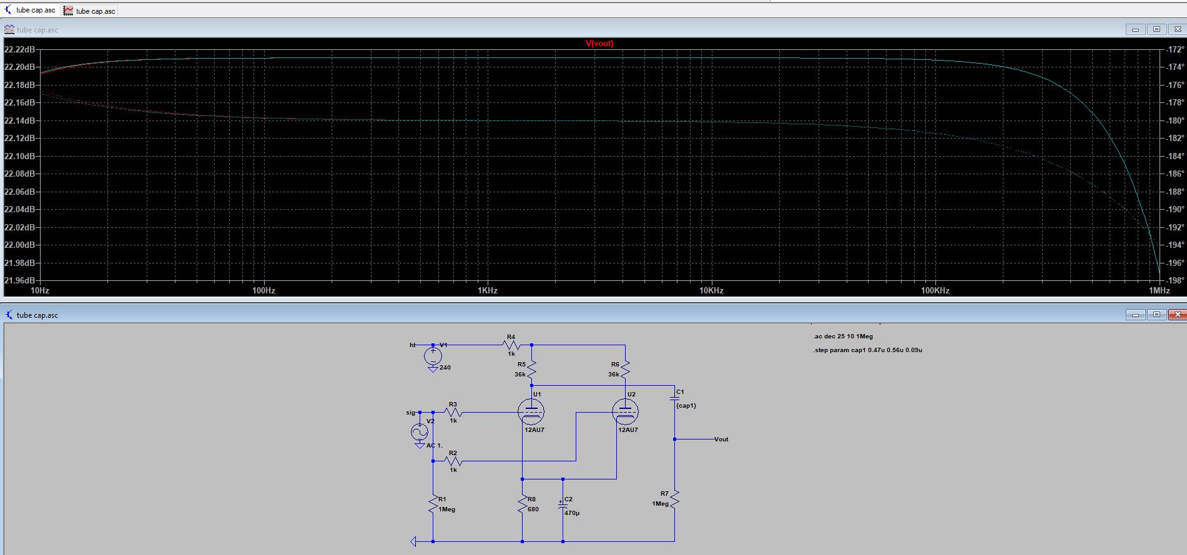Viewport: 1187px width, 555px height.
Task: Click the schematic pane title bar icon
Action: pos(9,315)
